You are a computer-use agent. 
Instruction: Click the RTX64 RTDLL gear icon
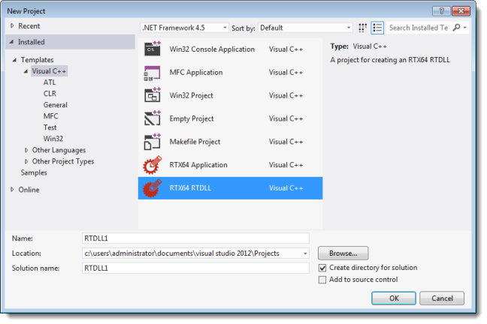(x=152, y=188)
